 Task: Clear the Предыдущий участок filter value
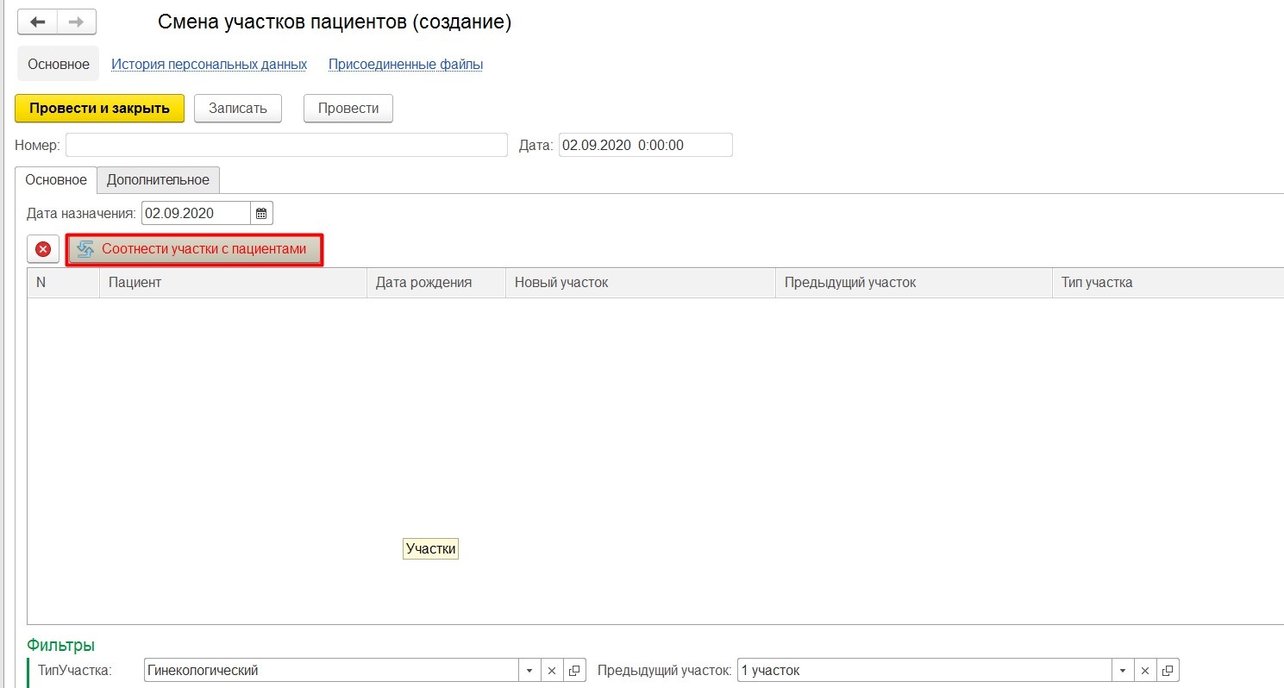(x=1145, y=671)
